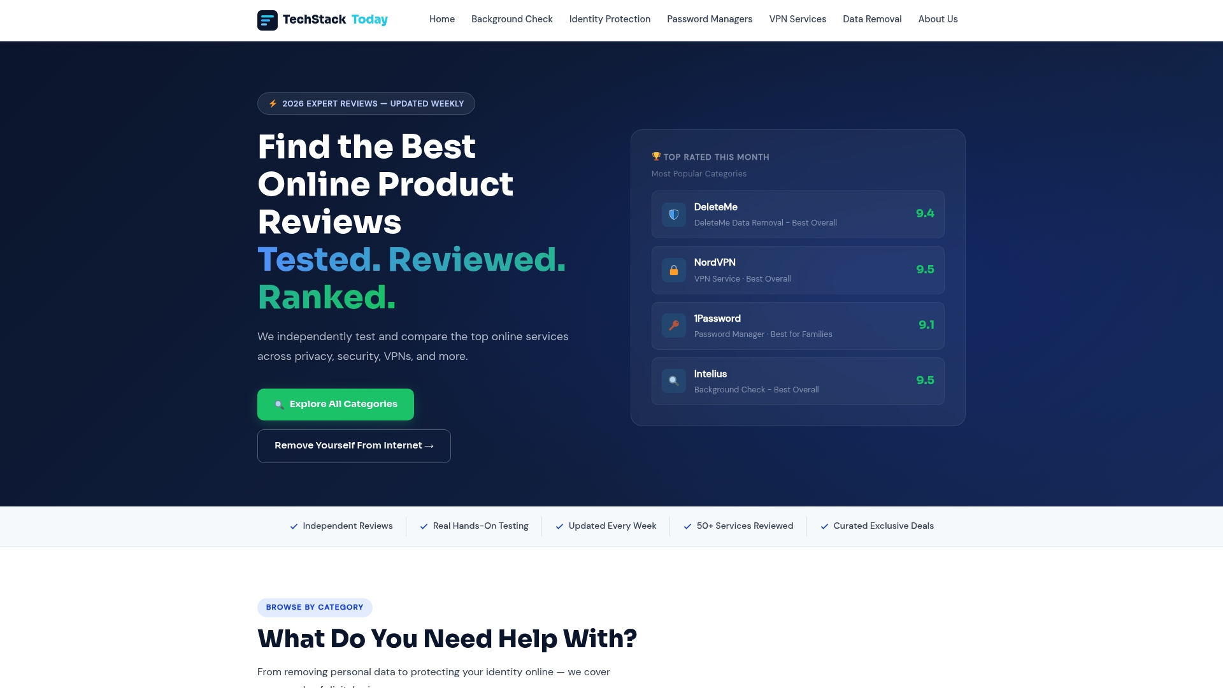Click 'Real Hands-On Testing' text

tap(481, 526)
